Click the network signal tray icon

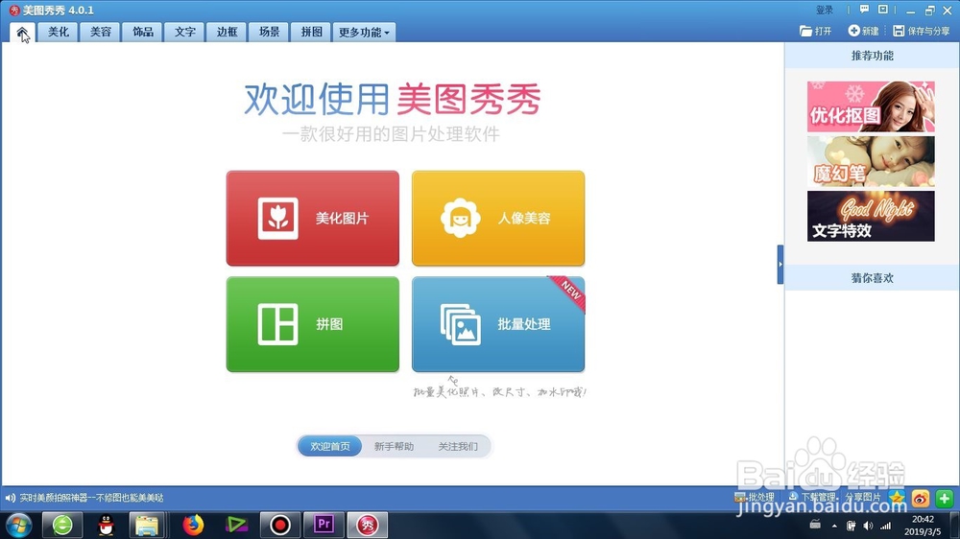pos(885,526)
